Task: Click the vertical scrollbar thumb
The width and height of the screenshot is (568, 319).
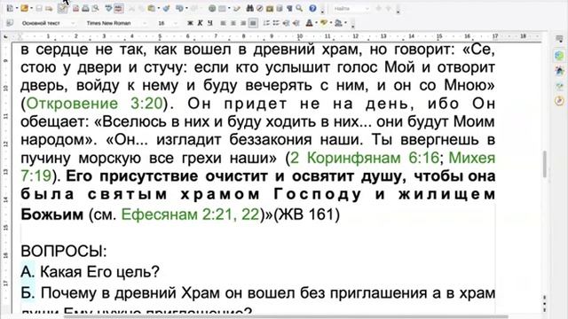Action: pyautogui.click(x=544, y=165)
